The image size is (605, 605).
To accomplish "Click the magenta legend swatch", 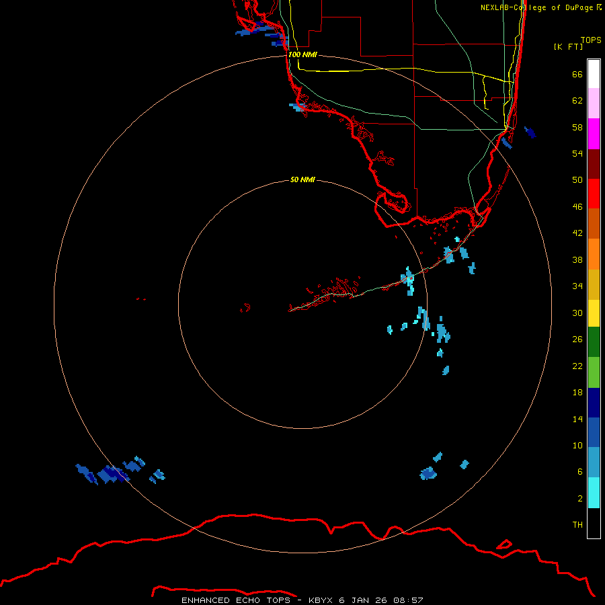I will point(594,134).
